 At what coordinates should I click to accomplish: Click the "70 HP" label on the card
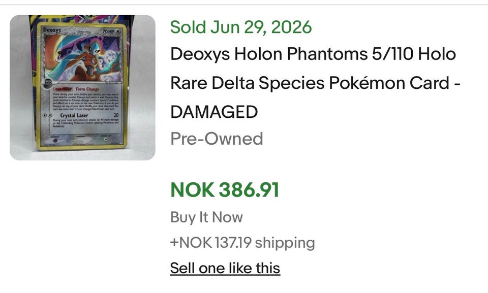point(108,31)
